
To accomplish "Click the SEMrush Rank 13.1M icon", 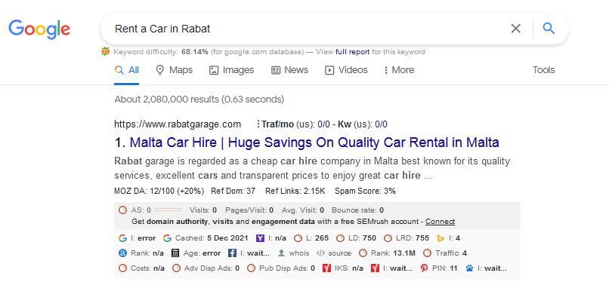I will 363,253.
